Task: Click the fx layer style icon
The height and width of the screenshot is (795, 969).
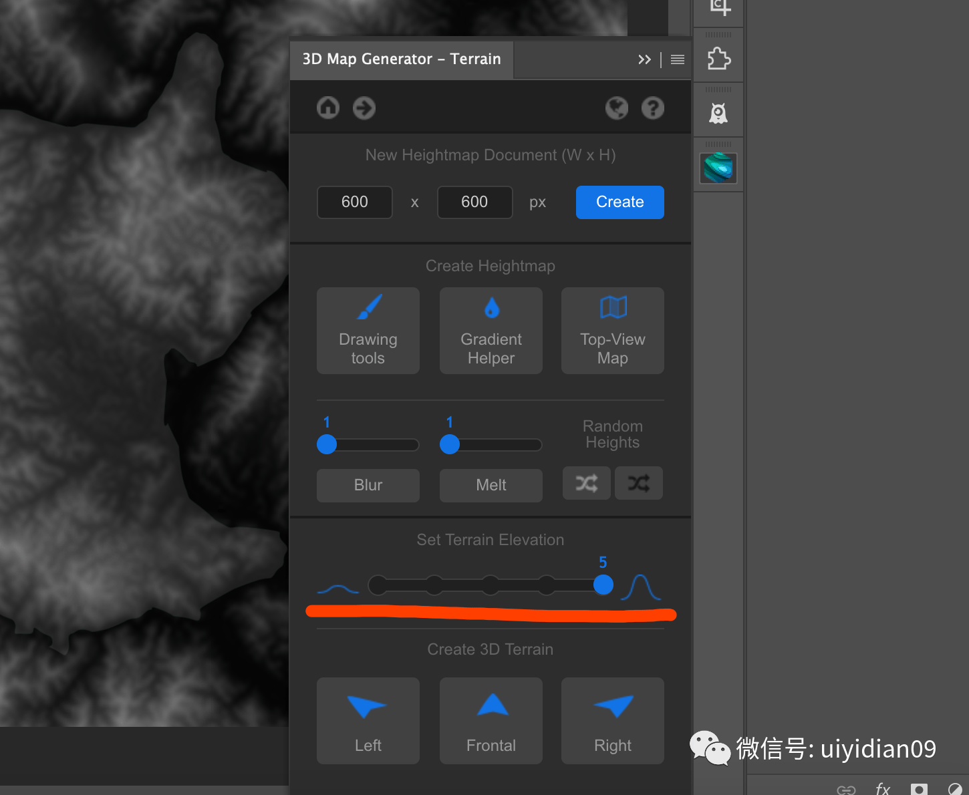Action: pyautogui.click(x=883, y=789)
